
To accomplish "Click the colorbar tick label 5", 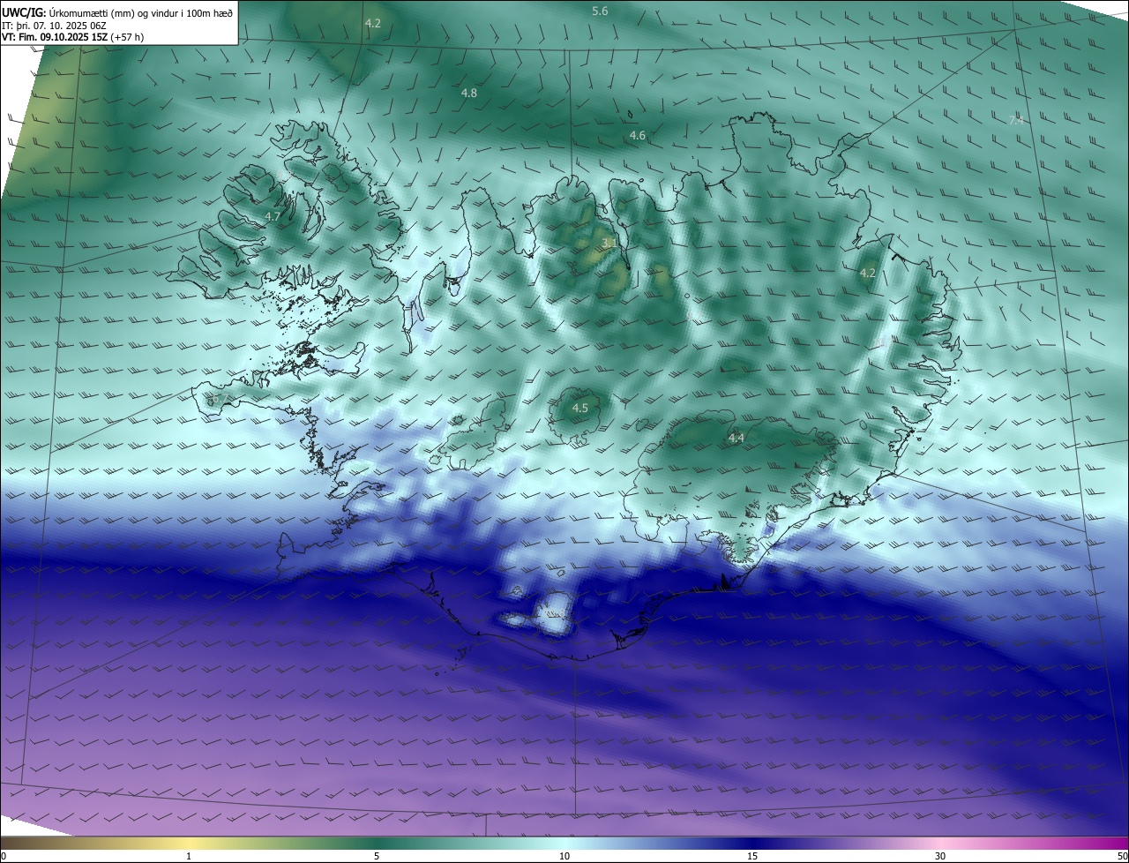I will tap(377, 856).
